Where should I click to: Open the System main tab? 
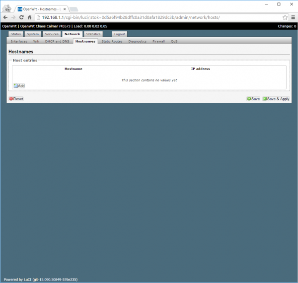tap(33, 34)
